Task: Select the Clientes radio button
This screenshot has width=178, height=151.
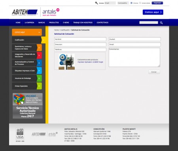Action: click(x=131, y=3)
